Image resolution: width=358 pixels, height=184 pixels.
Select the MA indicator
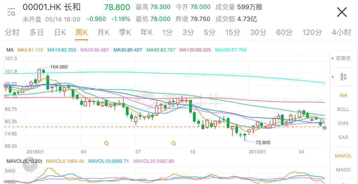[x=343, y=95]
